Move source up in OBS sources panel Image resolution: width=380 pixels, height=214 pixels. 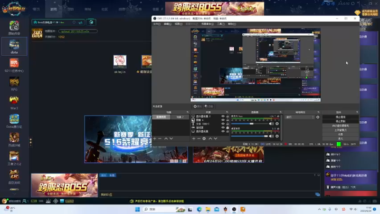(x=210, y=138)
